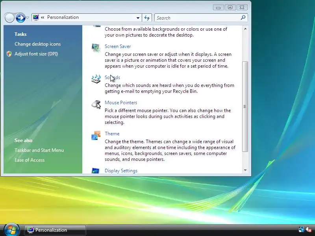The width and height of the screenshot is (315, 236).
Task: Click the double chevron in the address bar
Action: pos(43,17)
